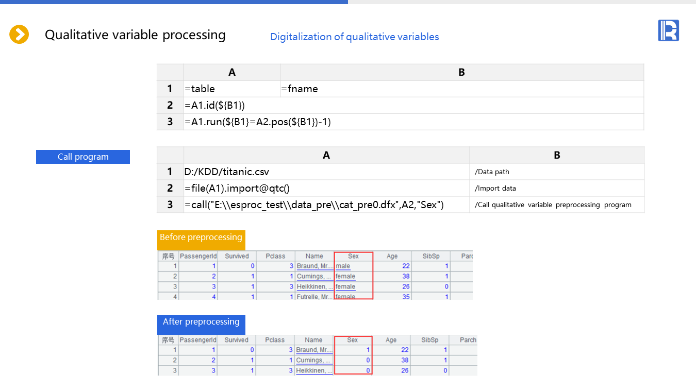Click the blue progress bar at top

174,2
